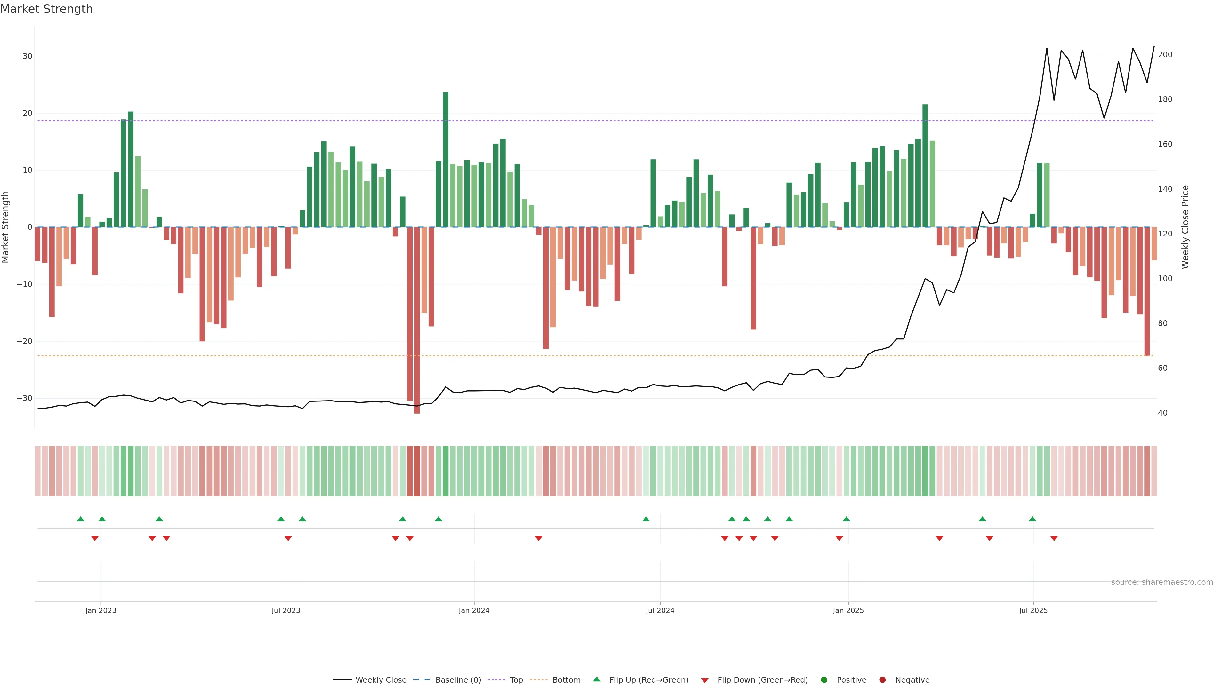This screenshot has height=691, width=1229.
Task: Click the Flip Up green triangle legend icon
Action: tap(596, 679)
